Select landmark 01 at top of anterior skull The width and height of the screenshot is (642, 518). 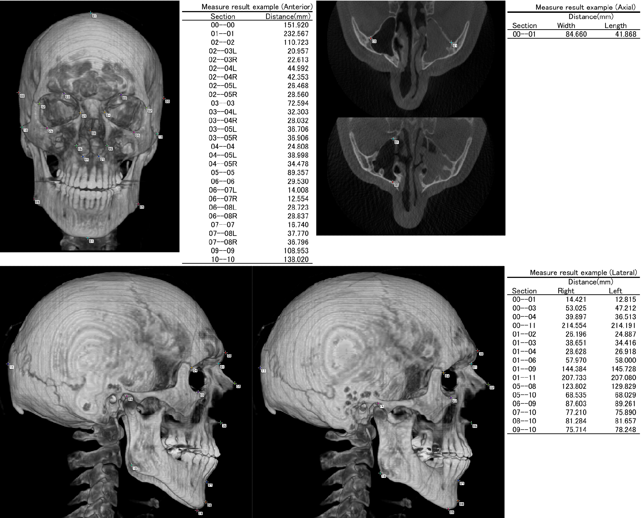pos(91,13)
